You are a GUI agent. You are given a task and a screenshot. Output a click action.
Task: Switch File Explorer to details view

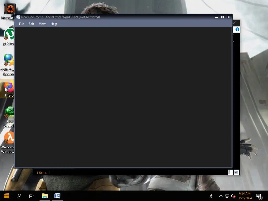[230, 172]
